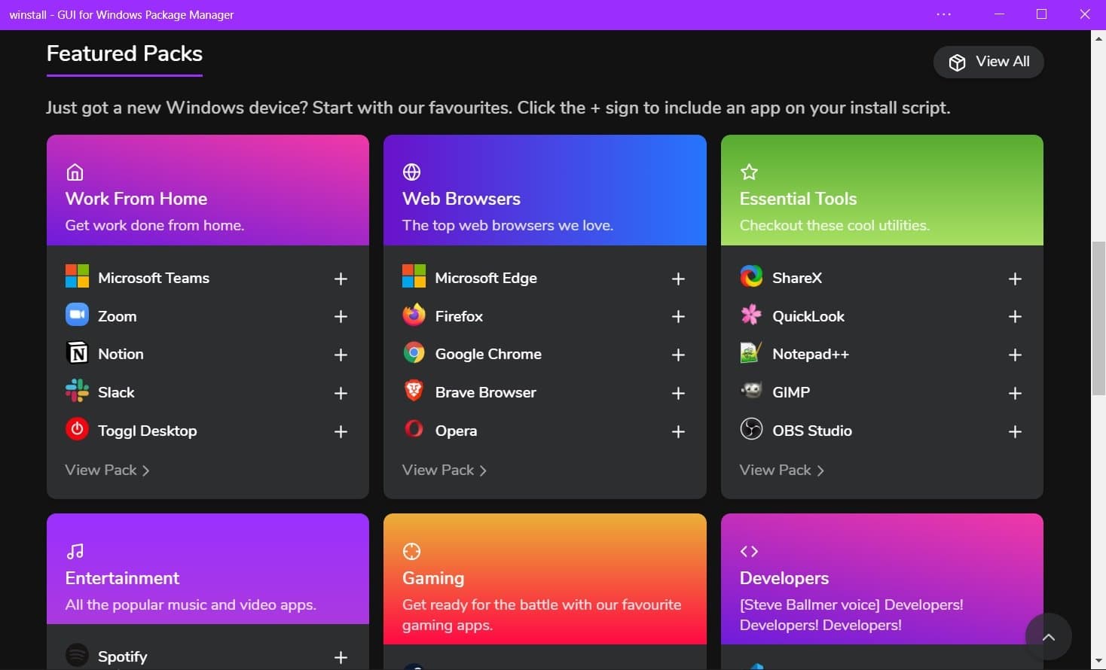Click the View All packs button

[988, 62]
